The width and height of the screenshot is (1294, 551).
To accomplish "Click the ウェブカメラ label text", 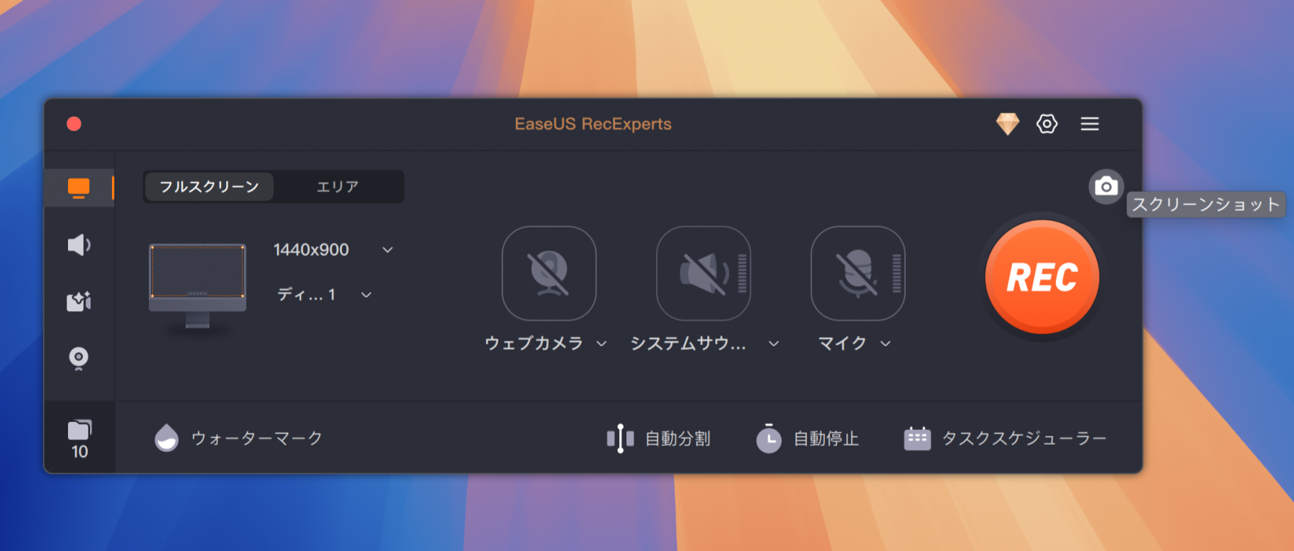I will click(534, 343).
